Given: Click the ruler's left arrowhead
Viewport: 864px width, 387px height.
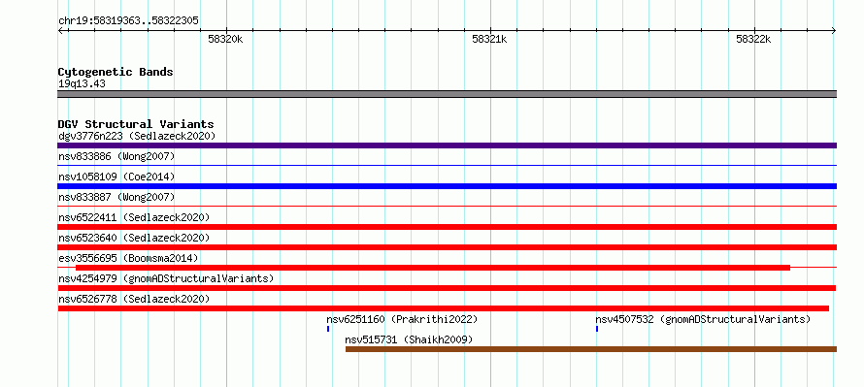Looking at the screenshot, I should click(60, 31).
